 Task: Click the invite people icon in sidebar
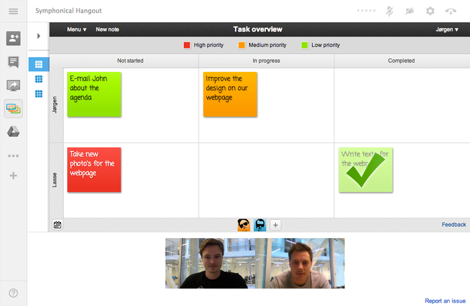(x=13, y=38)
